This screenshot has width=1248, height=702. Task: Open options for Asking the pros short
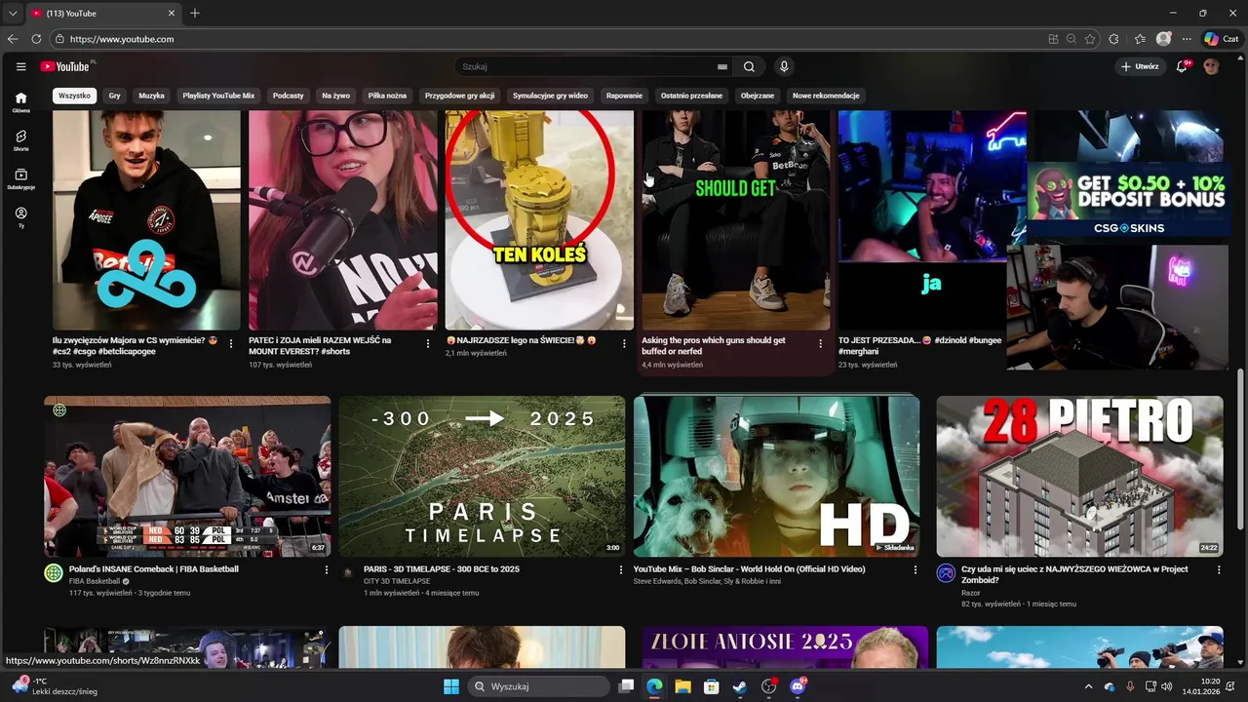click(820, 343)
